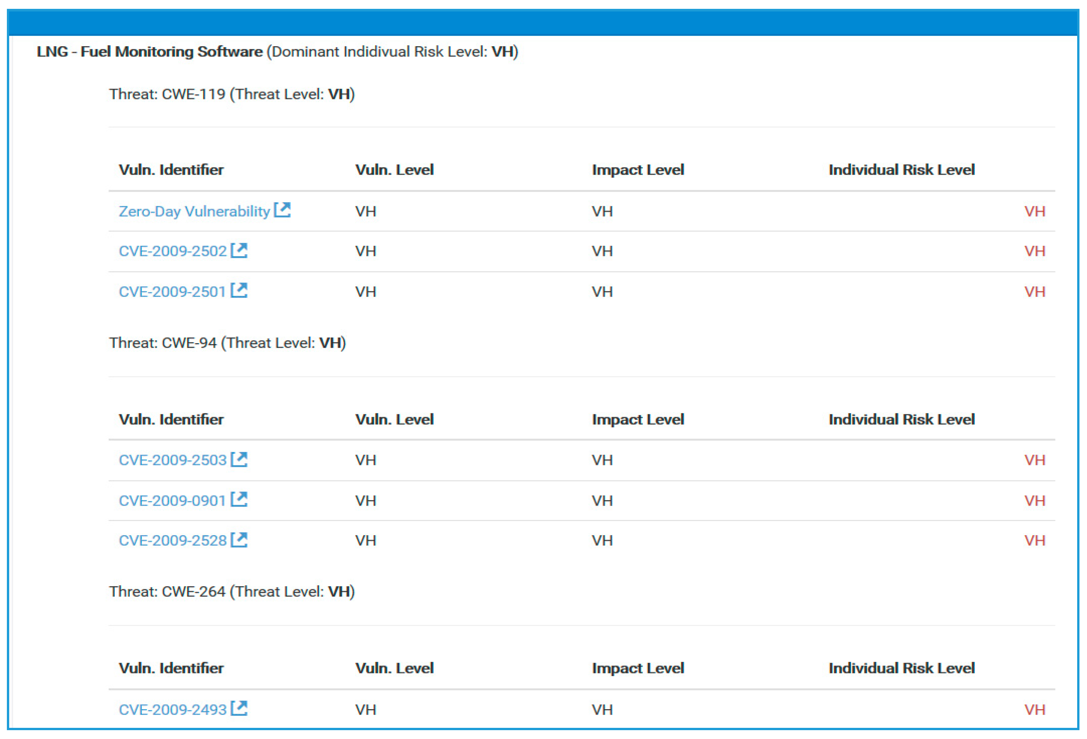Screen dimensions: 1087x739
Task: Click the blue panel header bar
Action: click(x=543, y=23)
